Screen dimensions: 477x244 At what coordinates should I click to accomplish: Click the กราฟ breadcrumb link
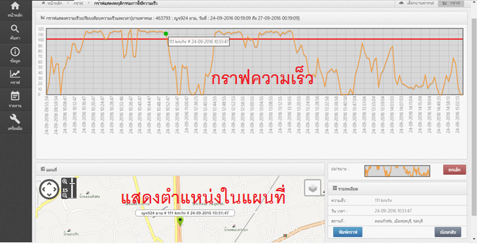[78, 3]
